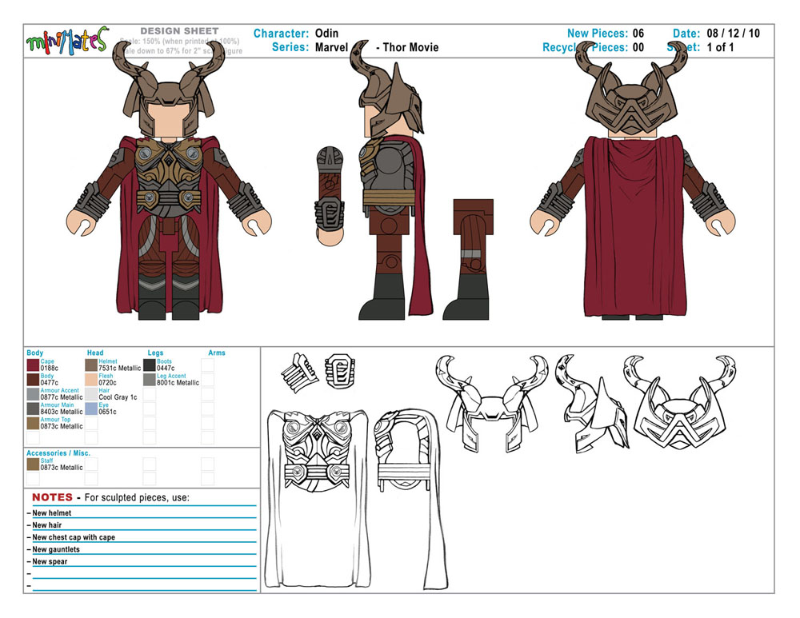
Task: Click the 'Legs' column header
Action: point(155,353)
